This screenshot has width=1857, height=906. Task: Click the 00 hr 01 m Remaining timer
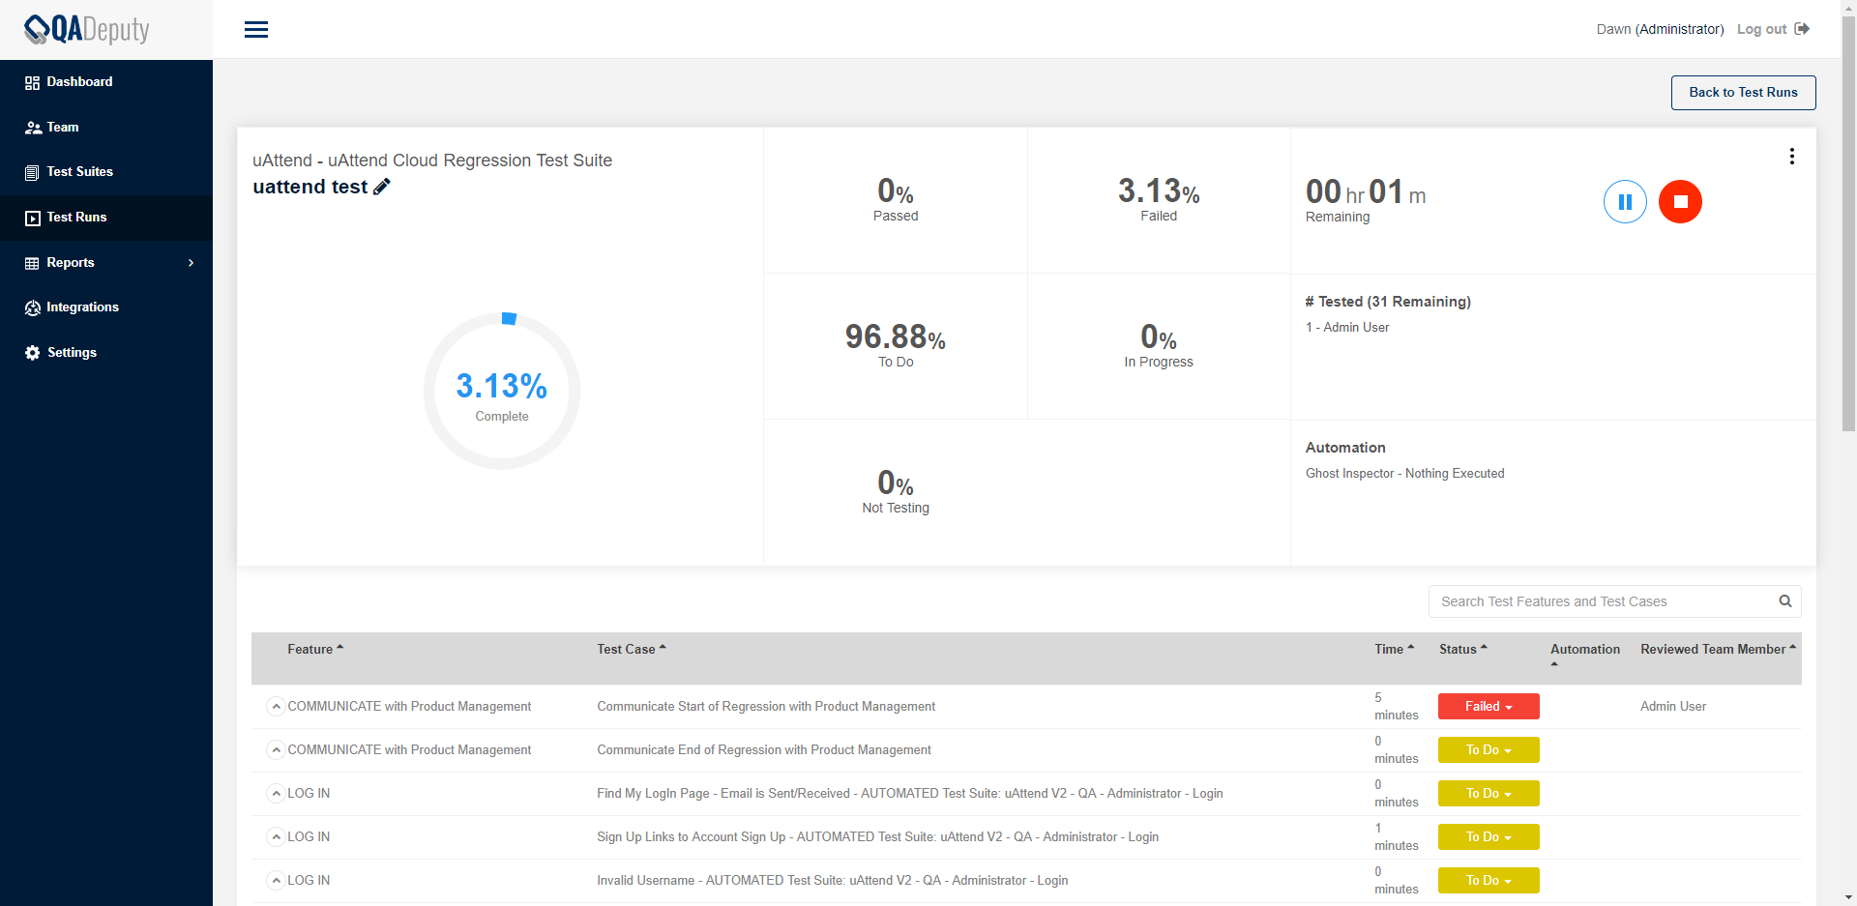point(1366,200)
